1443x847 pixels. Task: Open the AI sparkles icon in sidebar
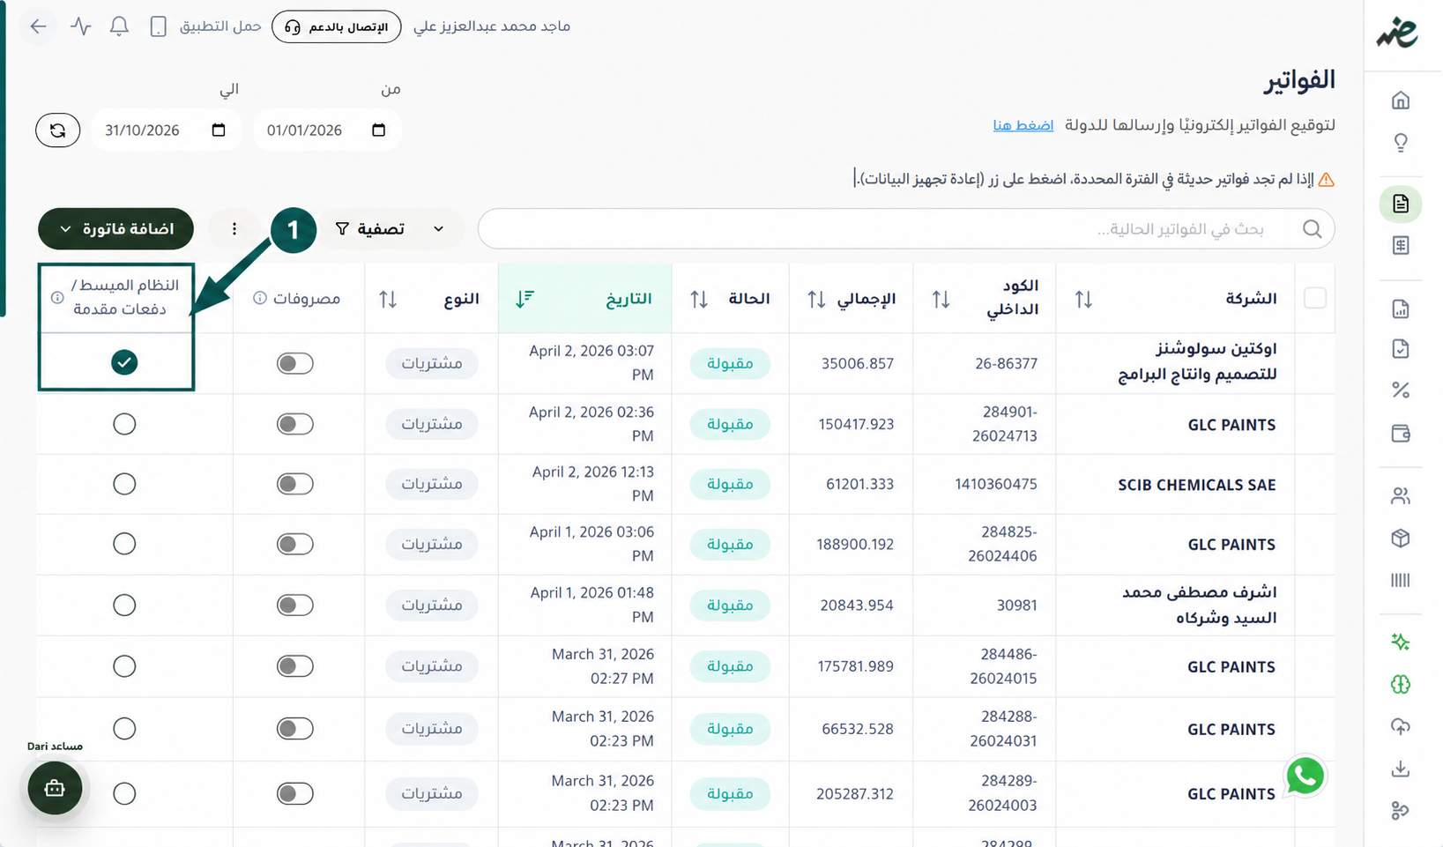1400,643
